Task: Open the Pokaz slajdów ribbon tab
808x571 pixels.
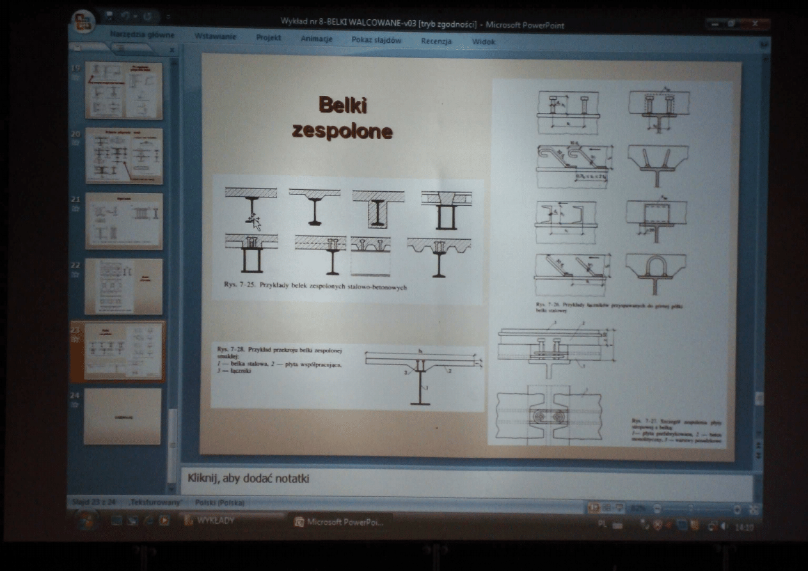Action: [376, 40]
